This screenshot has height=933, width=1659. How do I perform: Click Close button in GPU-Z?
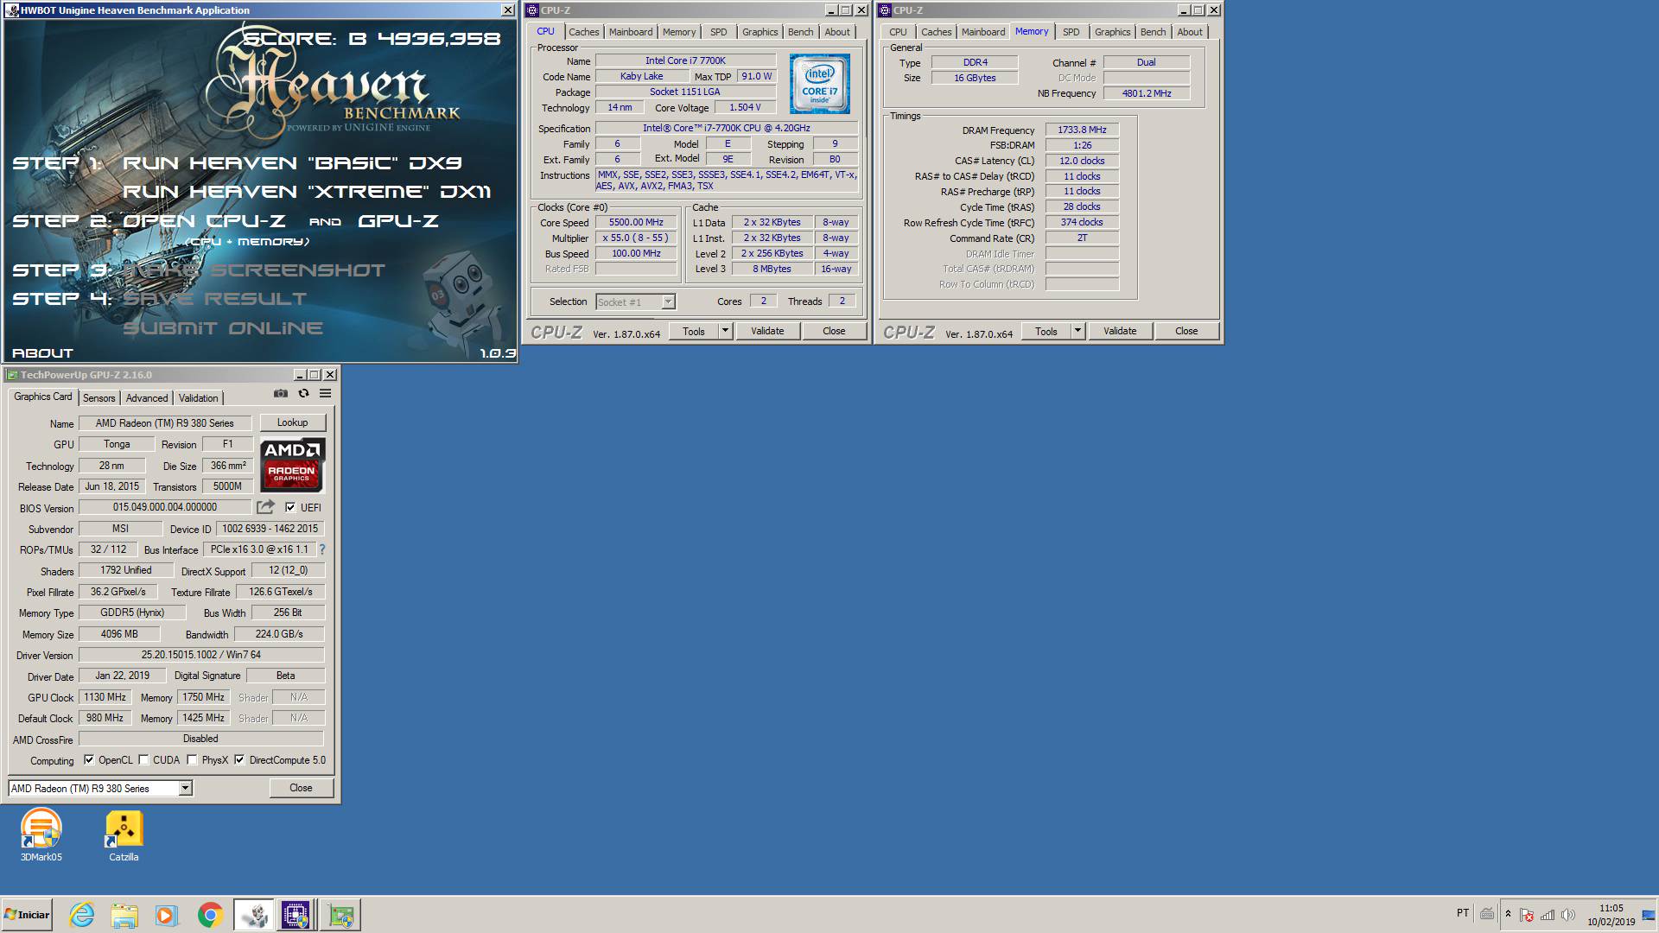pos(301,788)
